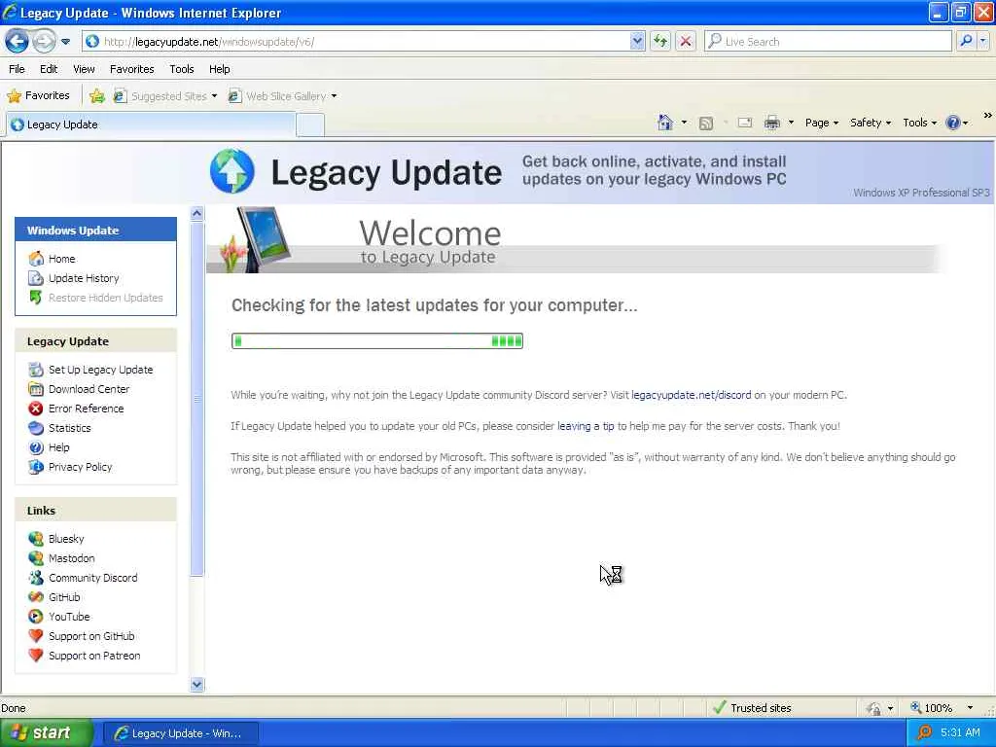Click the Forward navigation arrow button
Image resolution: width=996 pixels, height=747 pixels.
click(44, 42)
